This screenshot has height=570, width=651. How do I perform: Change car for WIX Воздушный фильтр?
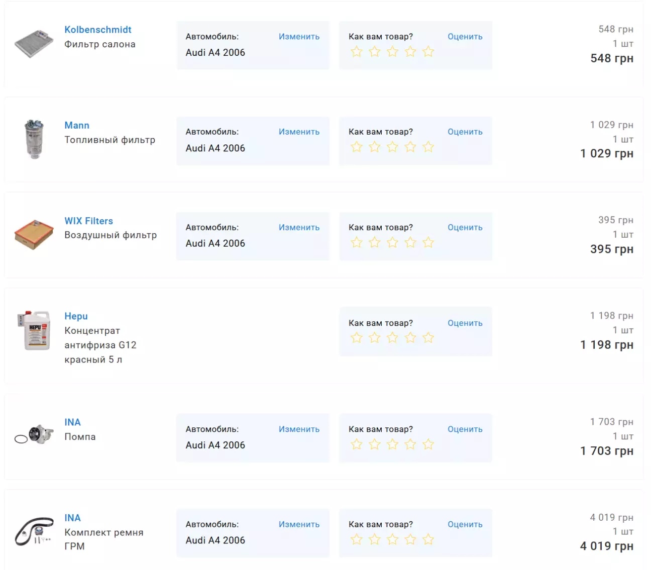(x=299, y=228)
